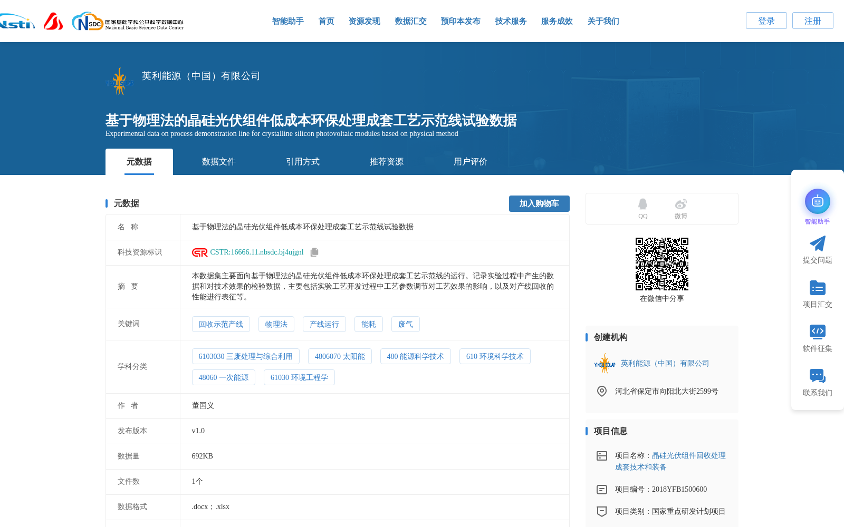Image resolution: width=844 pixels, height=527 pixels.
Task: Click subject tag 61030 环境工程学
Action: pos(299,377)
